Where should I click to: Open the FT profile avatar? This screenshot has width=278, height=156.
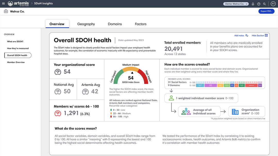[273, 4]
